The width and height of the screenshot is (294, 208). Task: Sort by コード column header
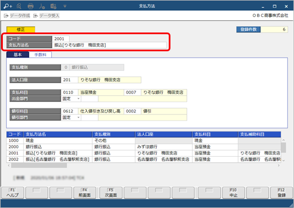tap(15, 134)
